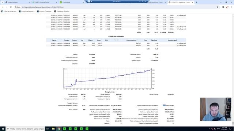Click the 'Время' column header
Screen dimensions: 234x131
coord(54,40)
